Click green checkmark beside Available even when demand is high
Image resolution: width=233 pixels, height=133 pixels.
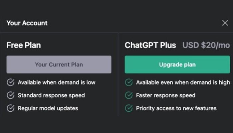point(129,82)
